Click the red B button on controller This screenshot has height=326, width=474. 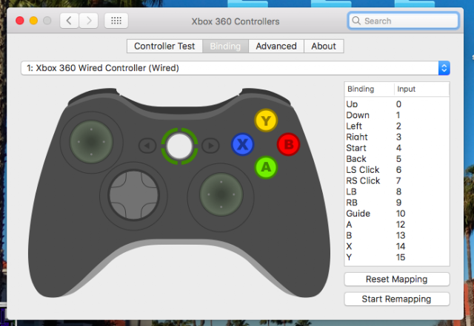pyautogui.click(x=288, y=144)
